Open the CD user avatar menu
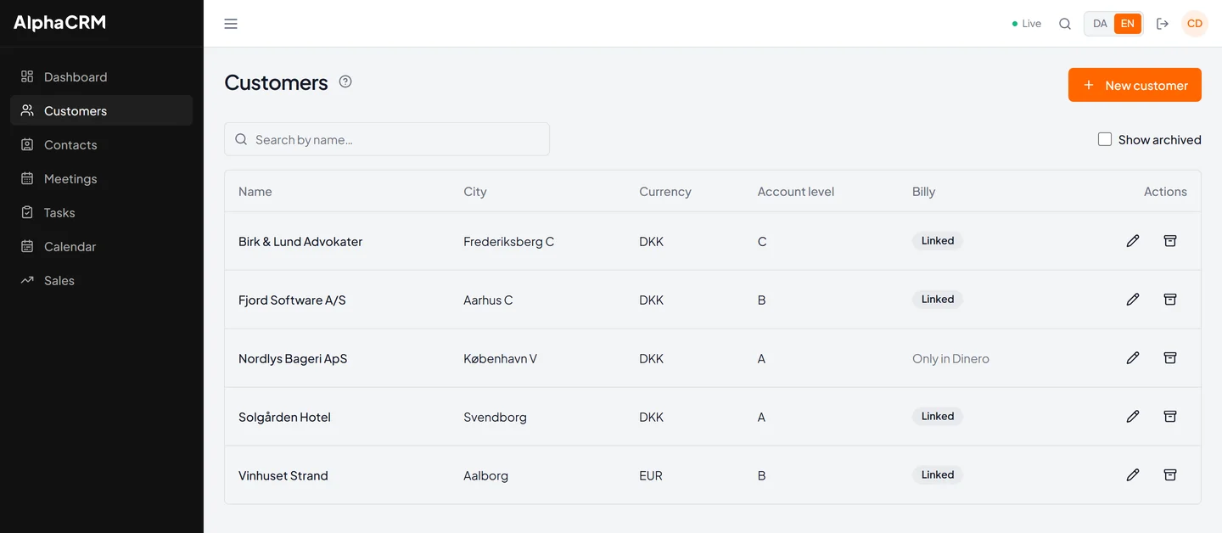The image size is (1222, 533). click(1195, 24)
